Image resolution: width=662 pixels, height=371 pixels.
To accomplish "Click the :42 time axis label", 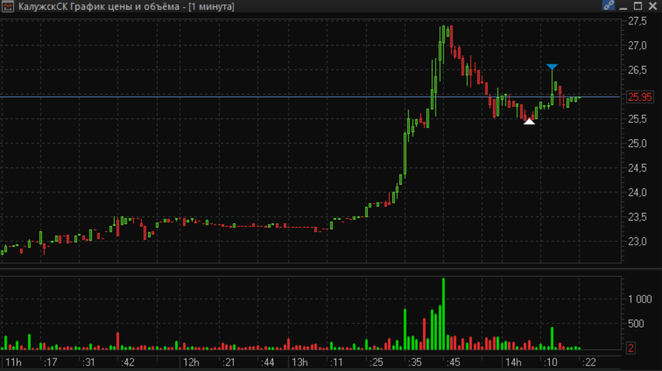I will 127,362.
